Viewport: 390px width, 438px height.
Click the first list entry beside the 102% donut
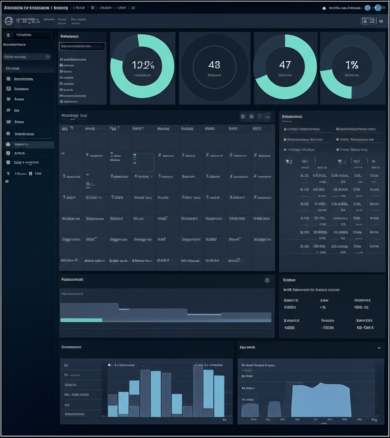pos(73,59)
